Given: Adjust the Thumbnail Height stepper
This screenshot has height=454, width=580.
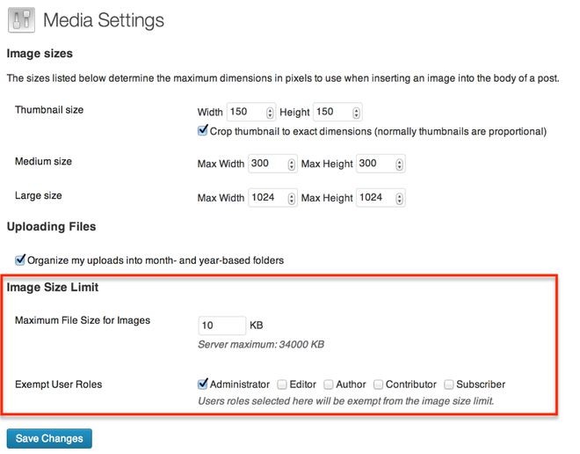Looking at the screenshot, I should pos(356,113).
